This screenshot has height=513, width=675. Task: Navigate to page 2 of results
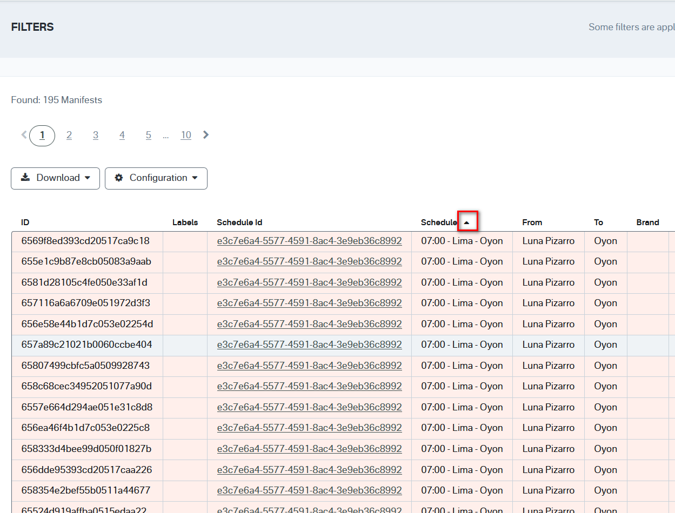69,136
